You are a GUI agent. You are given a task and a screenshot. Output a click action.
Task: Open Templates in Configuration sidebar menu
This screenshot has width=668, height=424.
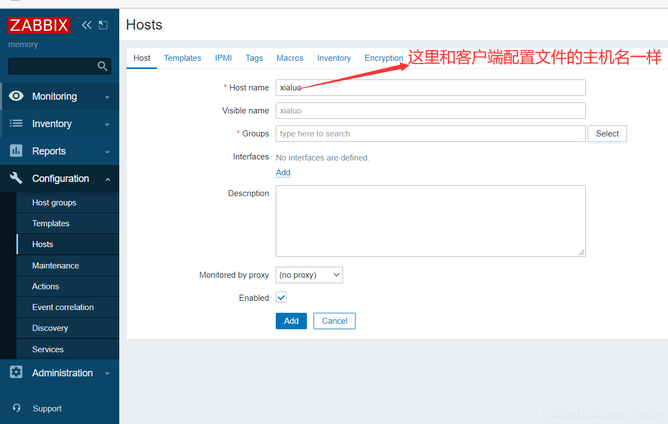68,224
